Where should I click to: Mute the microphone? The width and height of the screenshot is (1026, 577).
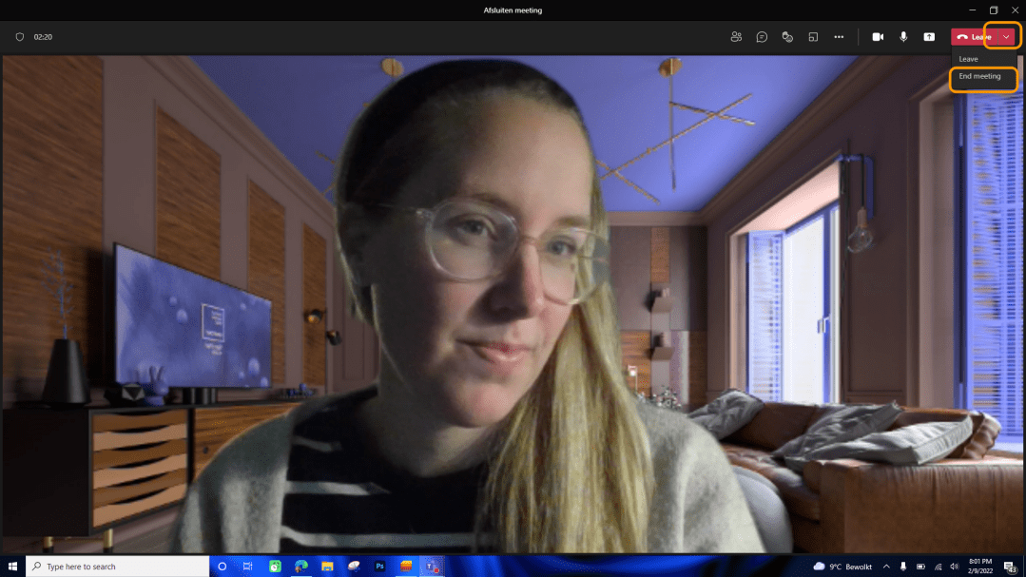coord(903,37)
